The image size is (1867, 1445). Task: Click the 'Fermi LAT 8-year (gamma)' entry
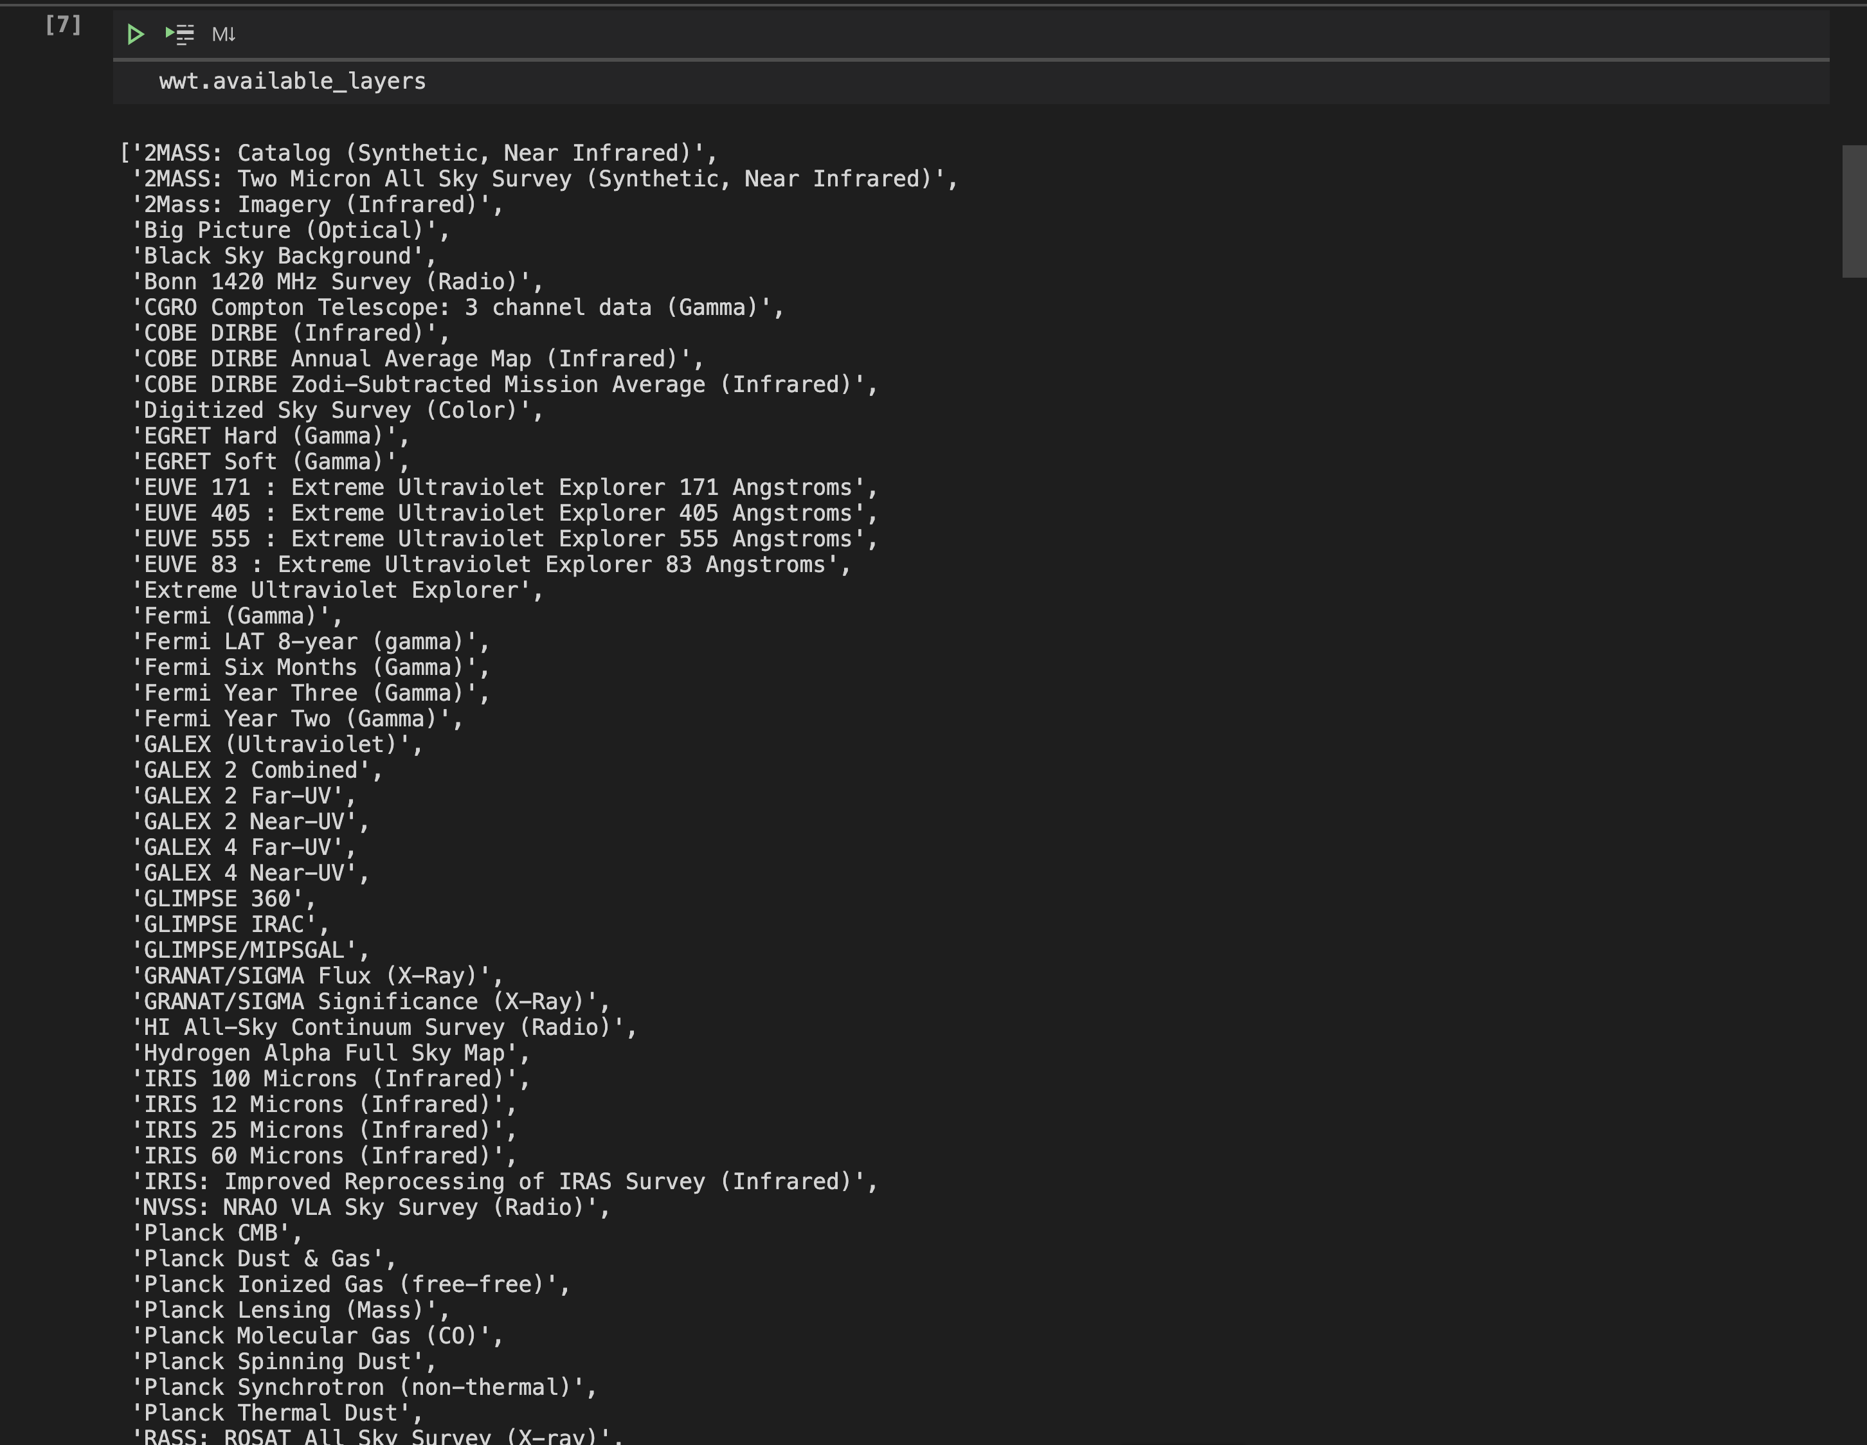pyautogui.click(x=312, y=641)
